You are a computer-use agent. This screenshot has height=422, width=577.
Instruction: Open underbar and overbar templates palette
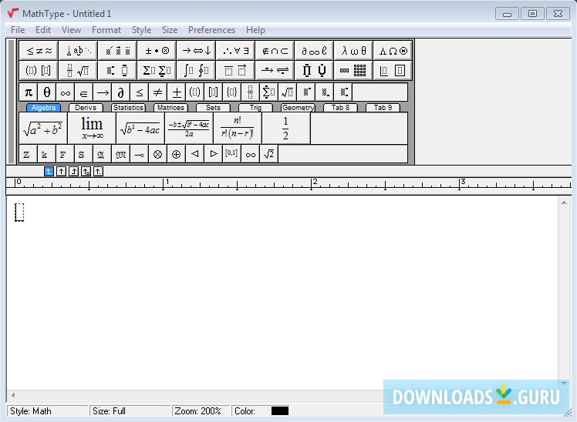pos(235,70)
